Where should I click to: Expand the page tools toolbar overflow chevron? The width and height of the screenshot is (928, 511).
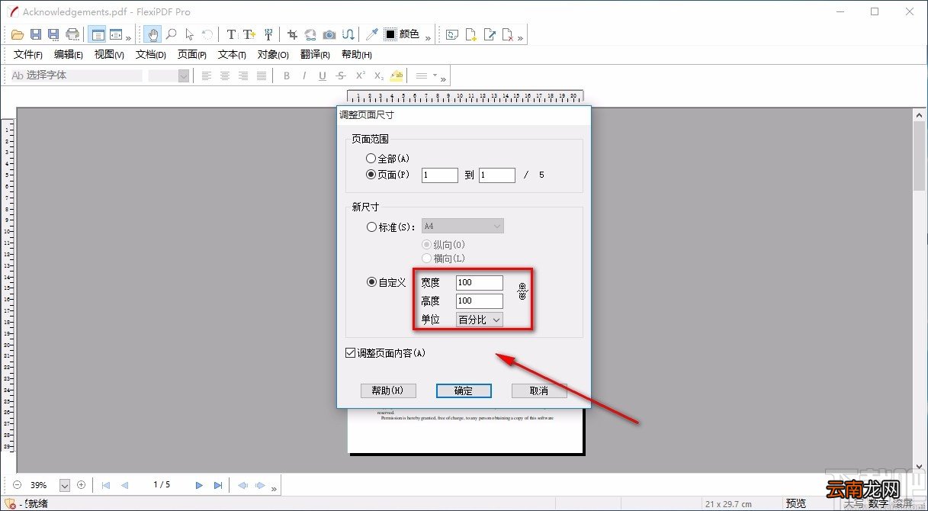[x=520, y=37]
